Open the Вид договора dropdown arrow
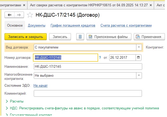 [x=139, y=47]
